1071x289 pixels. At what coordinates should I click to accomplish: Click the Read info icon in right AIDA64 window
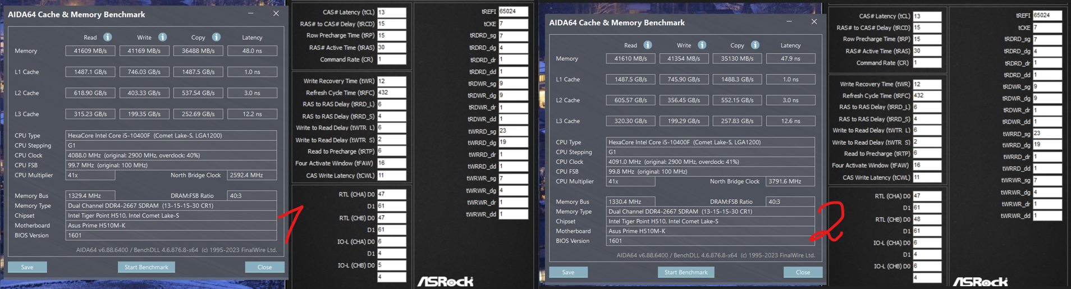click(648, 45)
